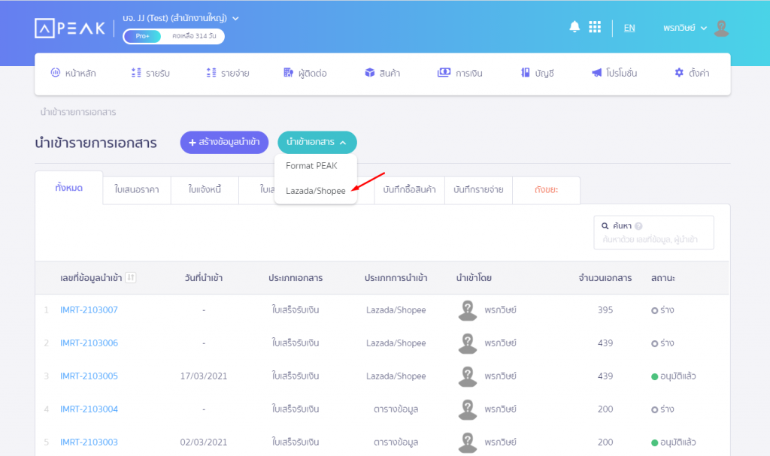Choose Format PEAK import option
Screen dimensions: 770x456
311,165
